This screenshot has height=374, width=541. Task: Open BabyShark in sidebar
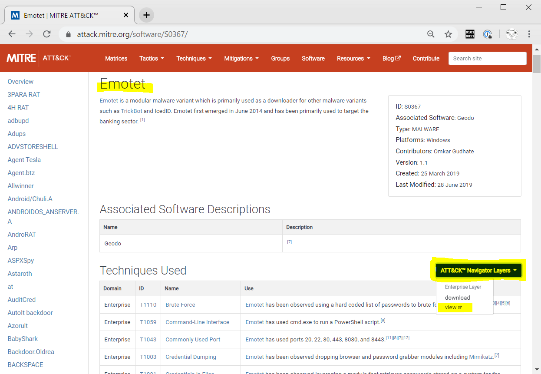23,339
